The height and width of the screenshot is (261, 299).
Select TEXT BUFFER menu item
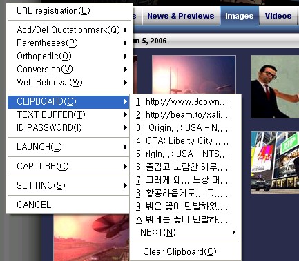(68, 114)
